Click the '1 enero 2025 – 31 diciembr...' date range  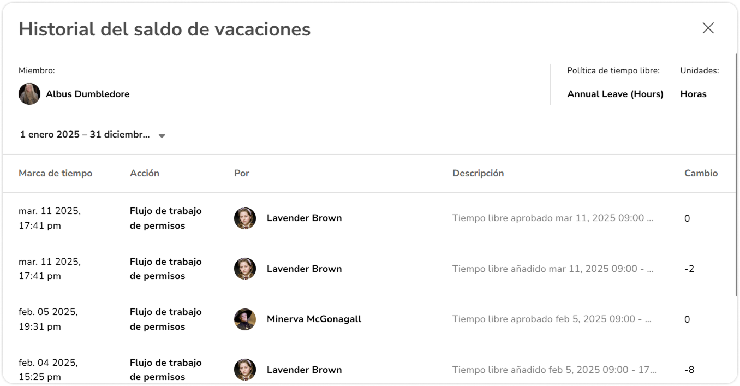[85, 135]
